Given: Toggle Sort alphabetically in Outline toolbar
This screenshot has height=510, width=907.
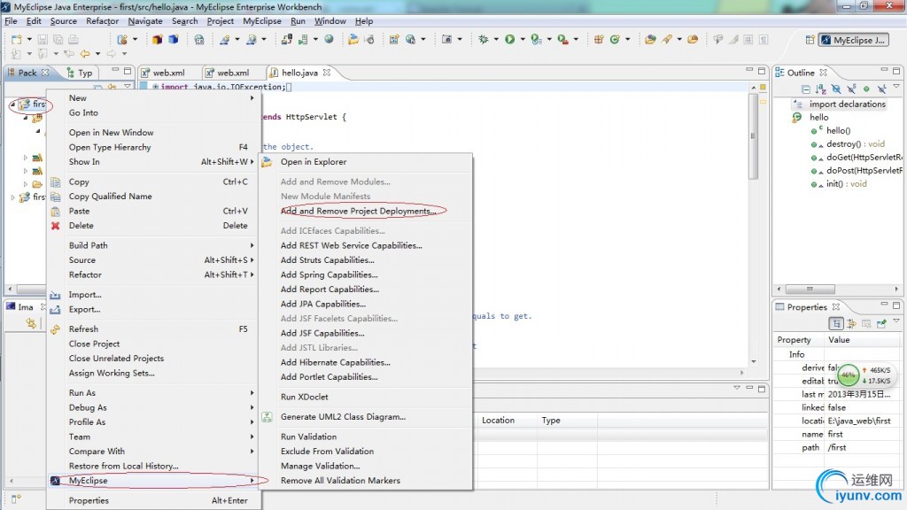Looking at the screenshot, I should click(x=820, y=89).
